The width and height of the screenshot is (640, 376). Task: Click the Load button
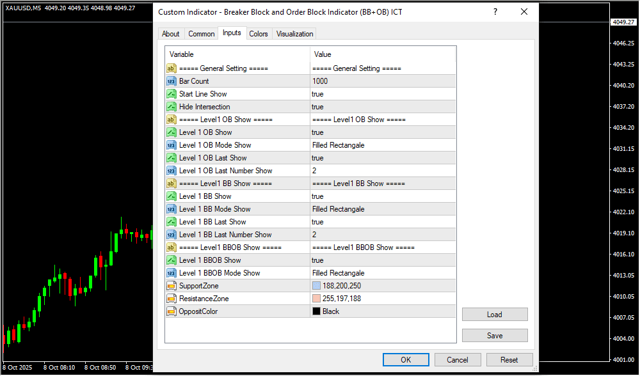pyautogui.click(x=495, y=315)
